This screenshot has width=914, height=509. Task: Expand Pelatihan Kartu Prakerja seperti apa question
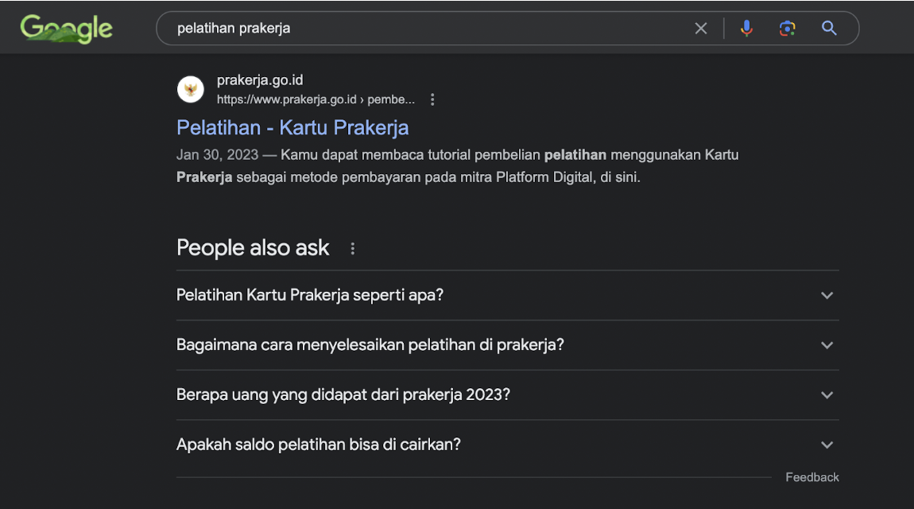click(508, 295)
